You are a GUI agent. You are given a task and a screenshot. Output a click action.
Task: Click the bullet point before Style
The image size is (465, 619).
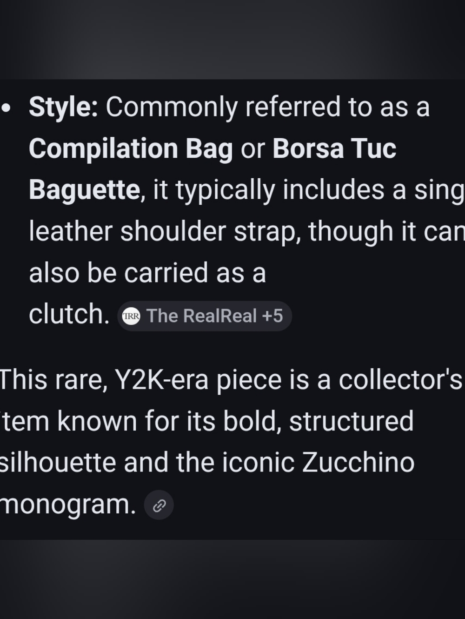tap(6, 108)
